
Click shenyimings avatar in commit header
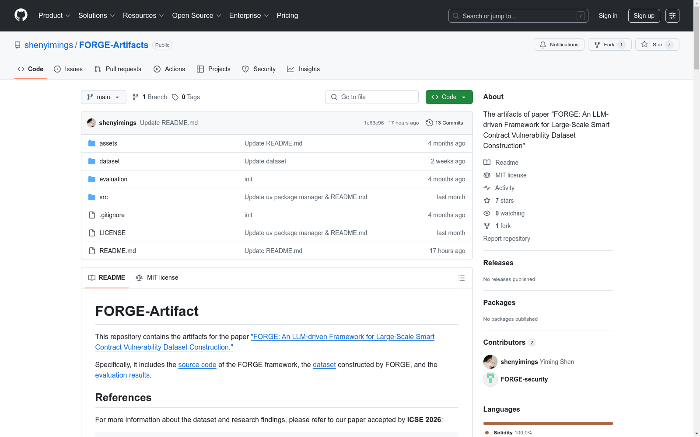pos(91,123)
